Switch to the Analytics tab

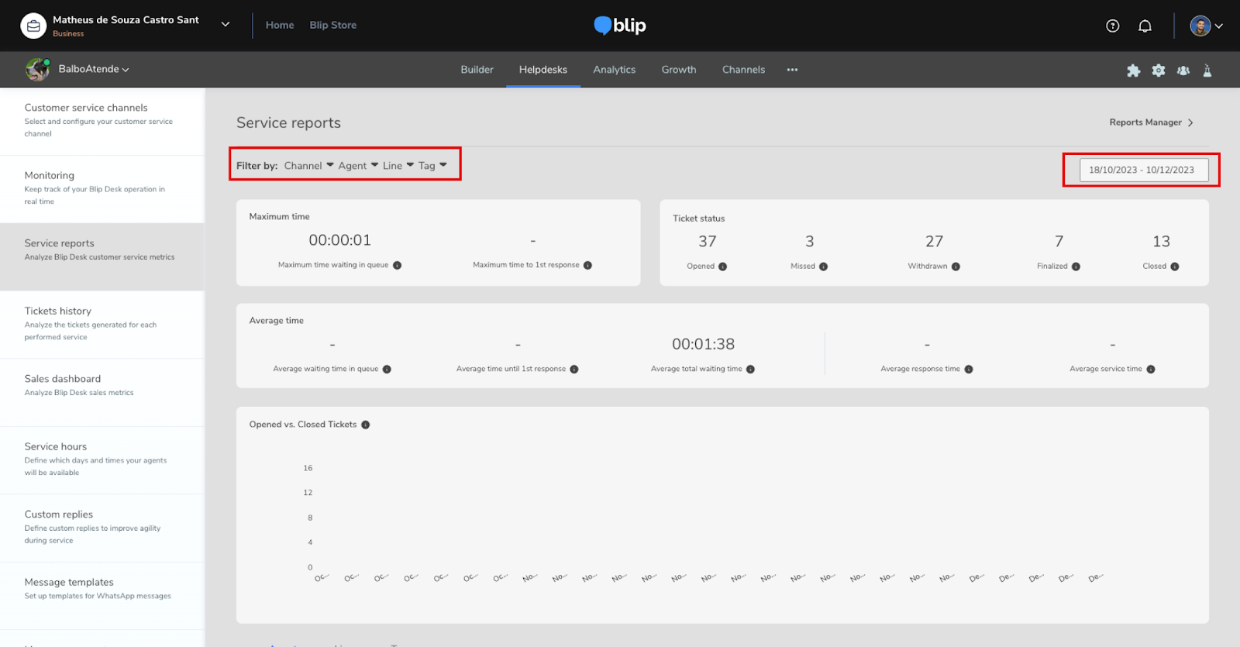click(x=614, y=70)
